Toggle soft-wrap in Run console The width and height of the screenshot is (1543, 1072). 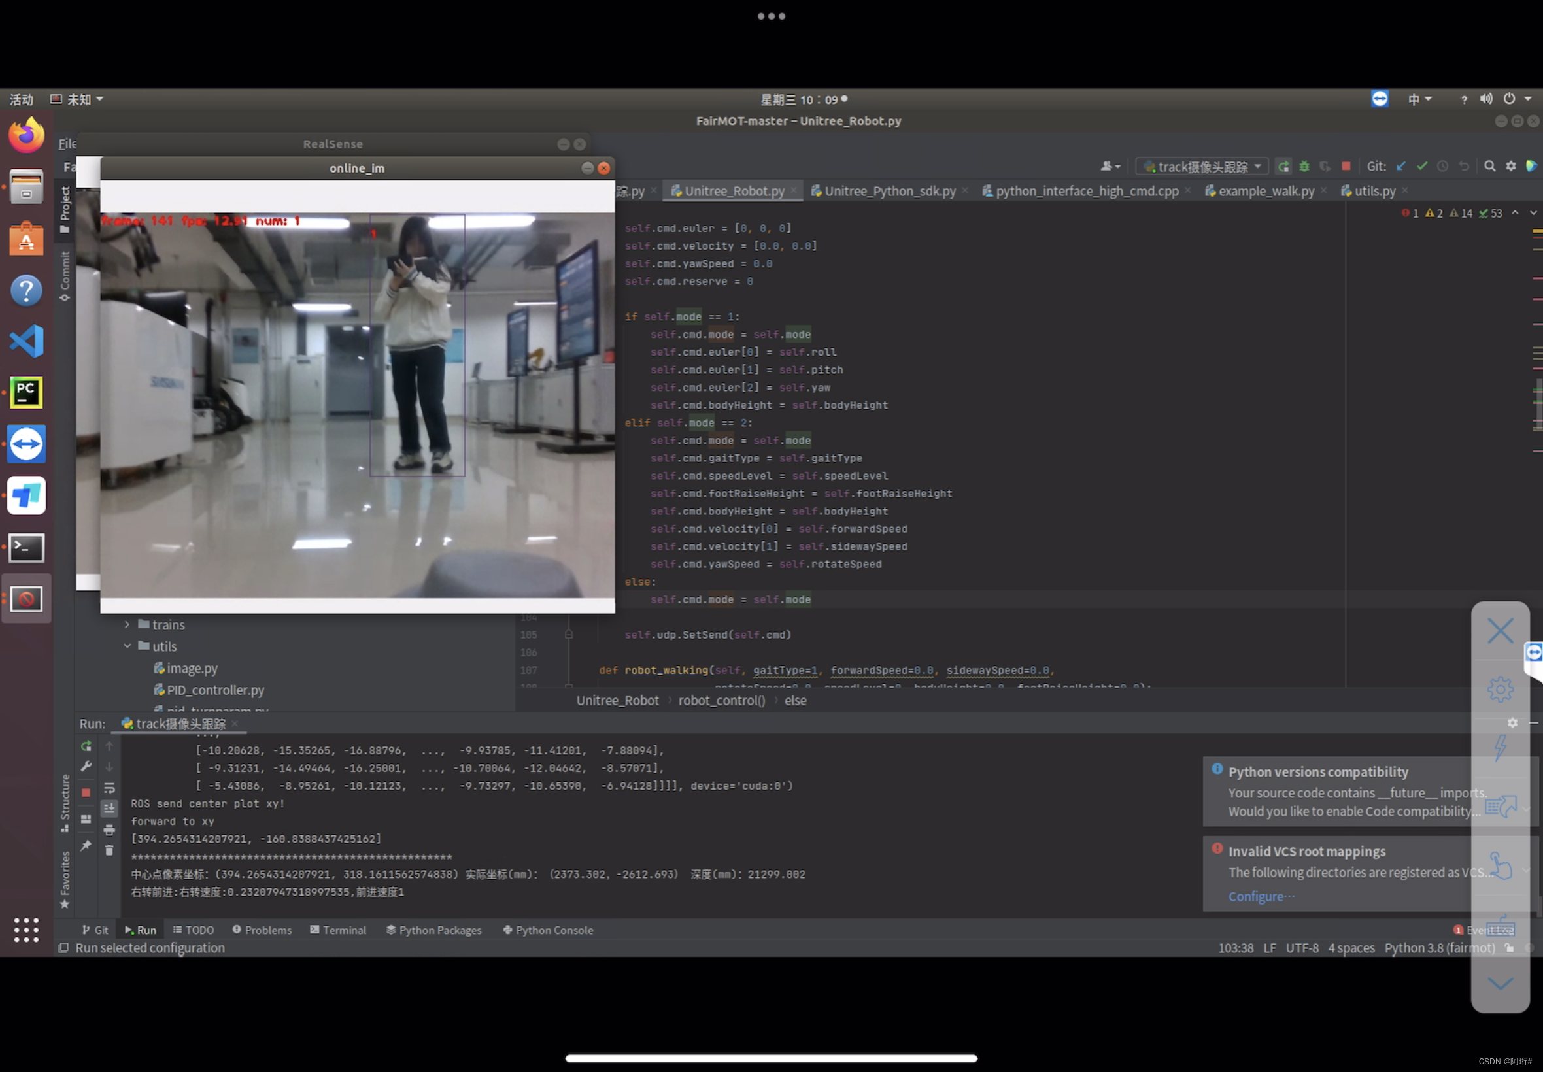(x=109, y=788)
